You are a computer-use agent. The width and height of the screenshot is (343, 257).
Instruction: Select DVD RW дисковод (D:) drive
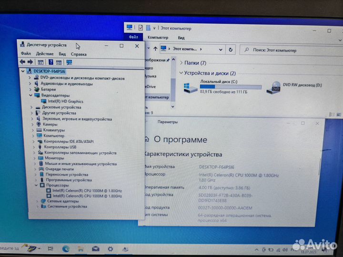coord(294,88)
